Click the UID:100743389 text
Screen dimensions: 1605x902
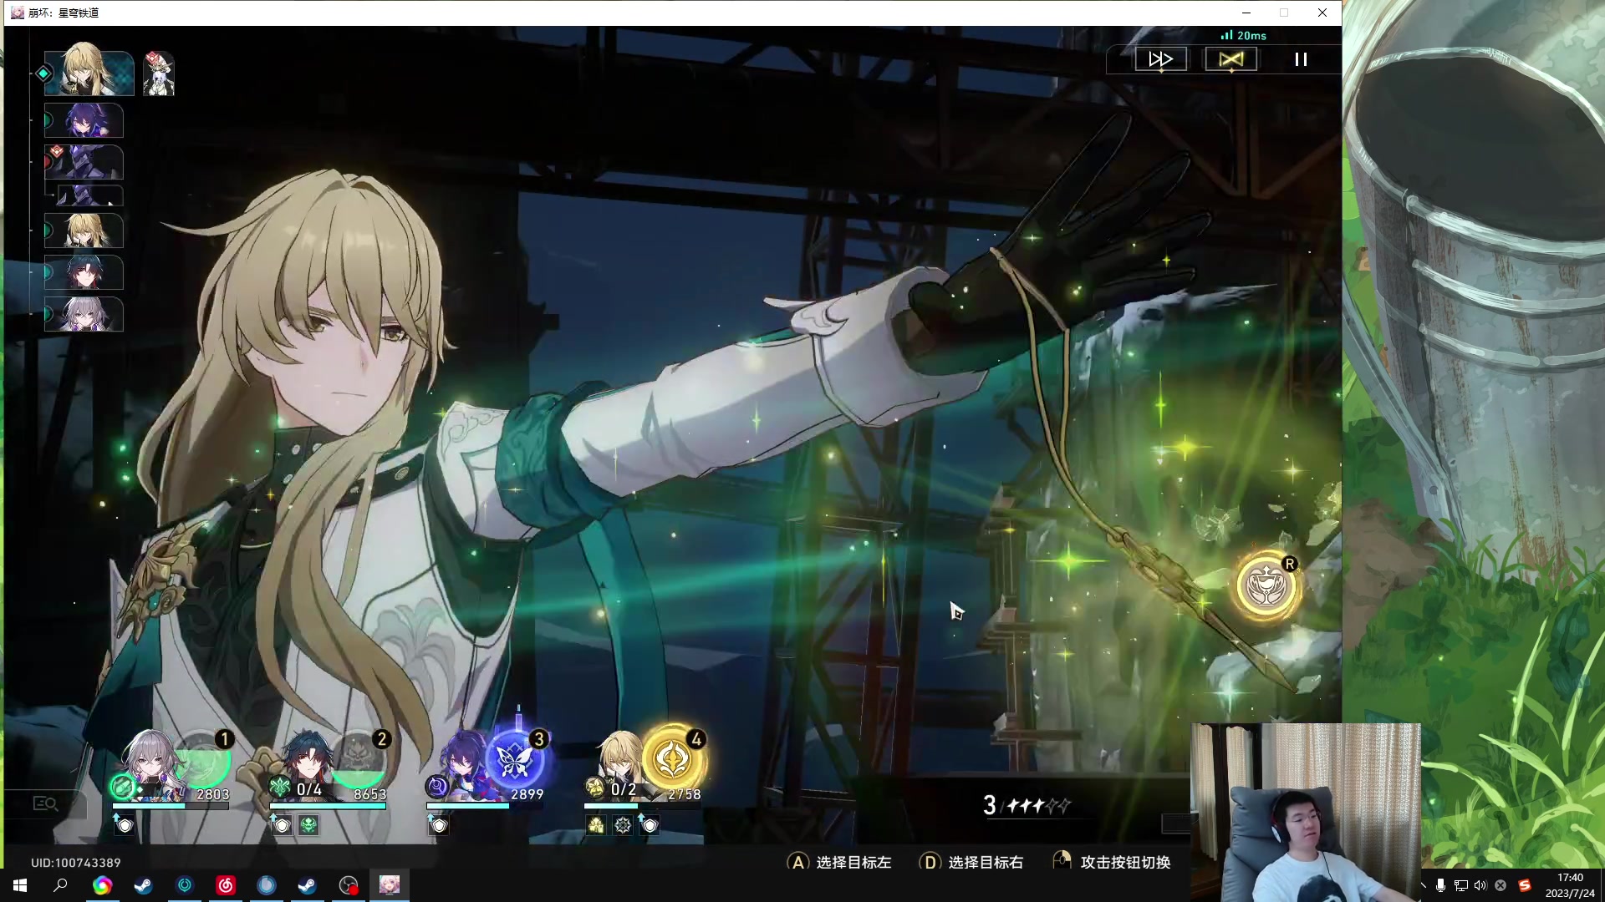[x=75, y=863]
